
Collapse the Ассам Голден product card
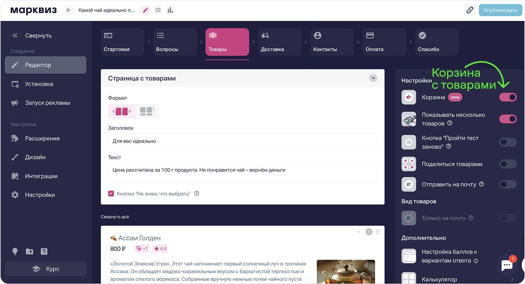coord(358,232)
